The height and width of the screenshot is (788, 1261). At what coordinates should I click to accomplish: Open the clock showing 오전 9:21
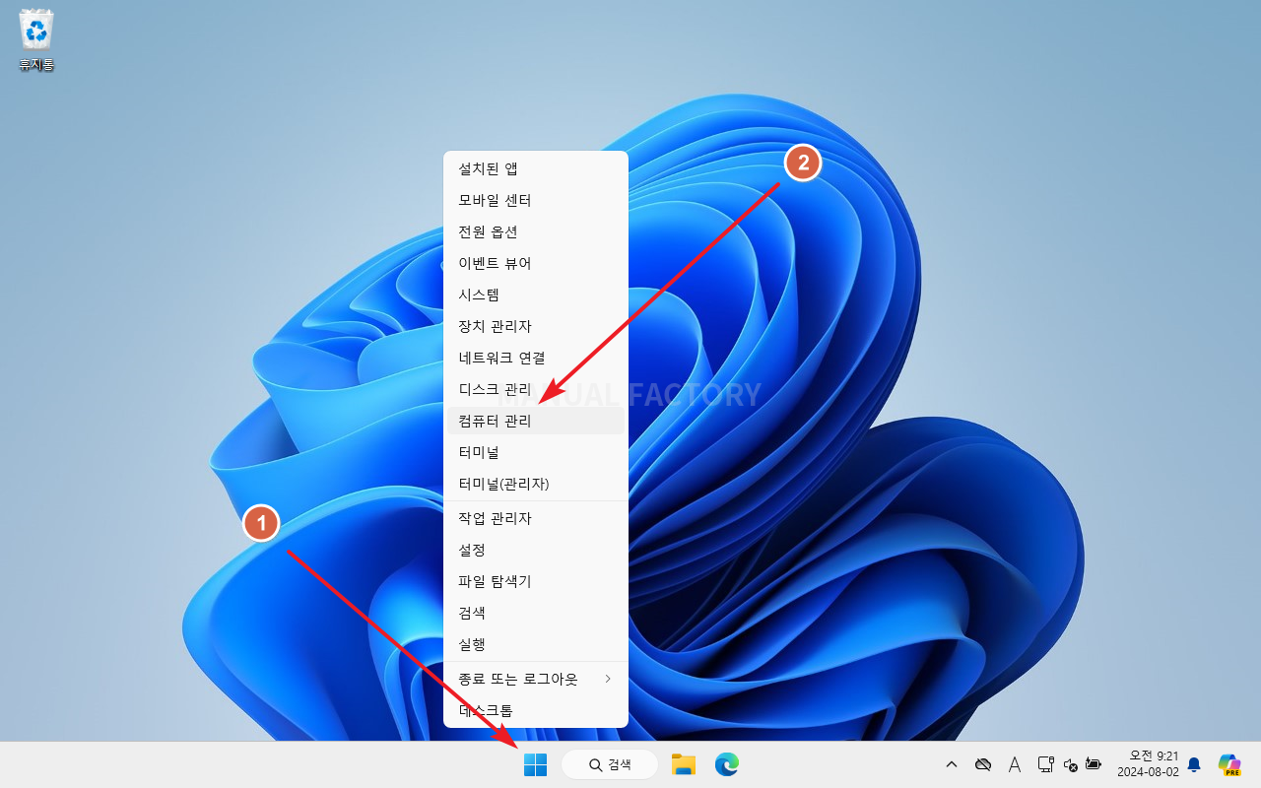[x=1147, y=764]
